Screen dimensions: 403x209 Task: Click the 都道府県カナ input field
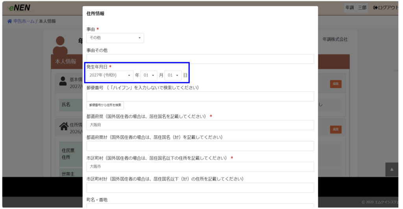point(200,146)
